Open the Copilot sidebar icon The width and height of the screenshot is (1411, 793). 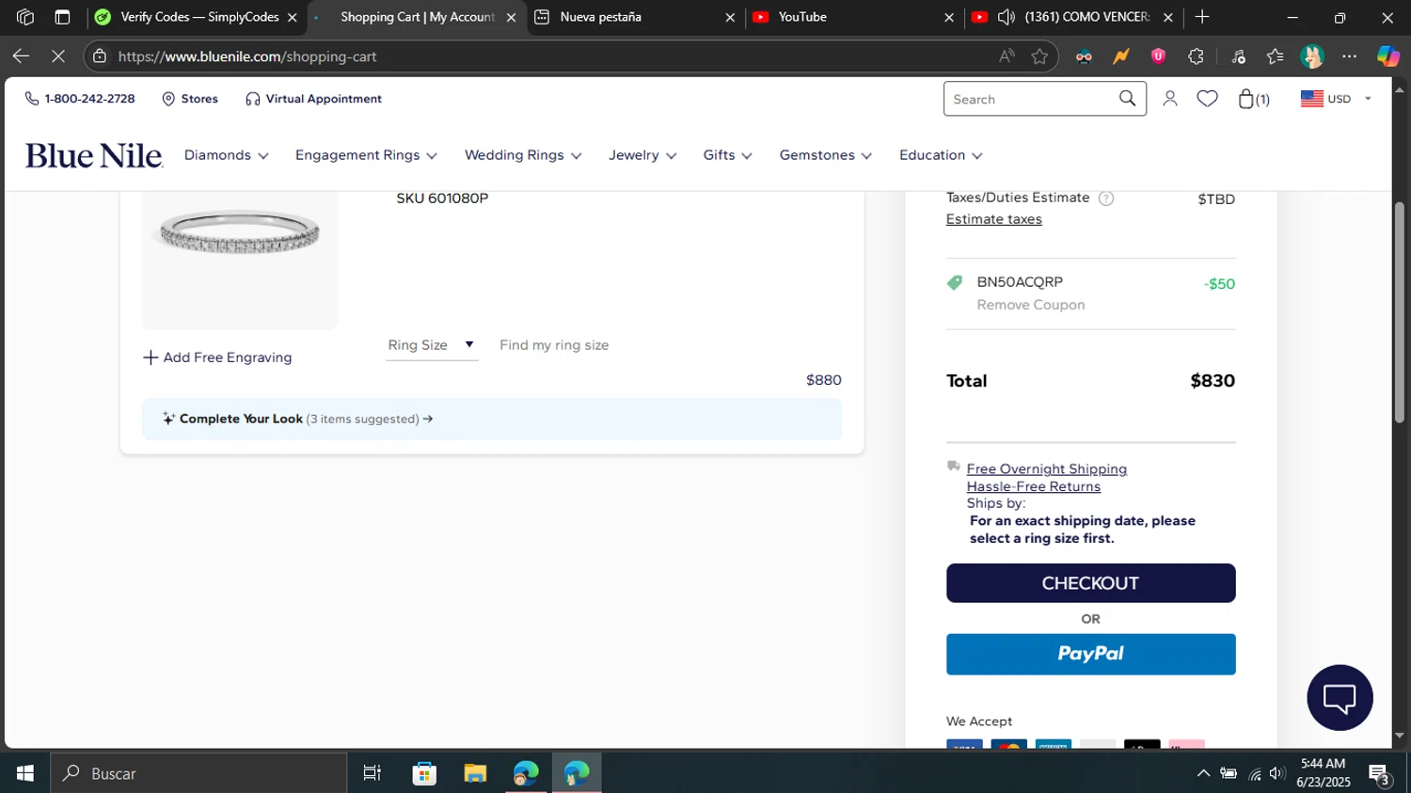pos(1387,56)
